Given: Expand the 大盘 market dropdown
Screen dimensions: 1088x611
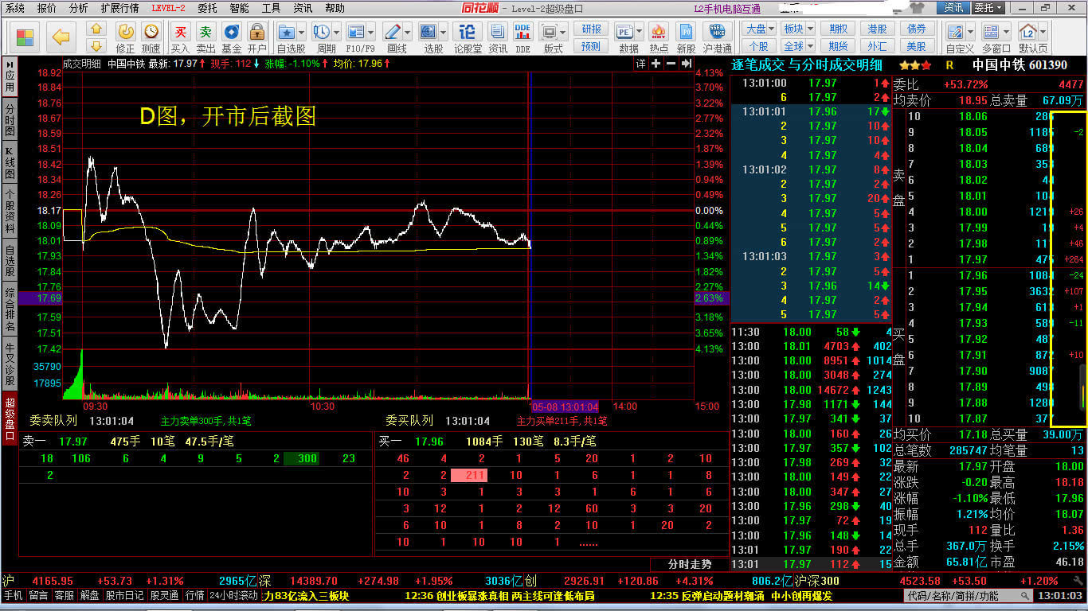Looking at the screenshot, I should (772, 29).
